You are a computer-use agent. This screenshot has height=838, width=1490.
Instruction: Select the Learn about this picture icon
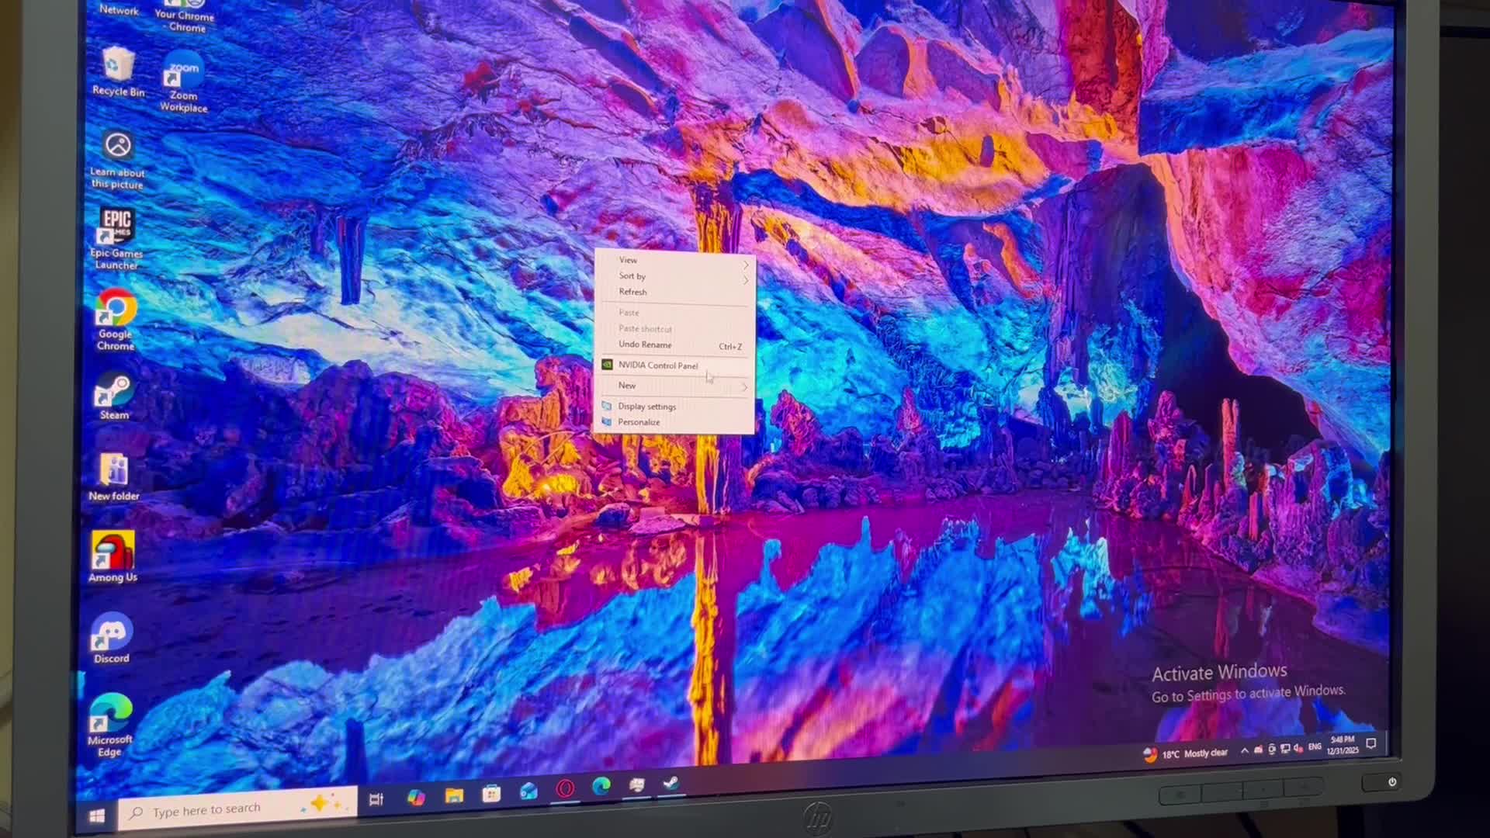click(118, 161)
